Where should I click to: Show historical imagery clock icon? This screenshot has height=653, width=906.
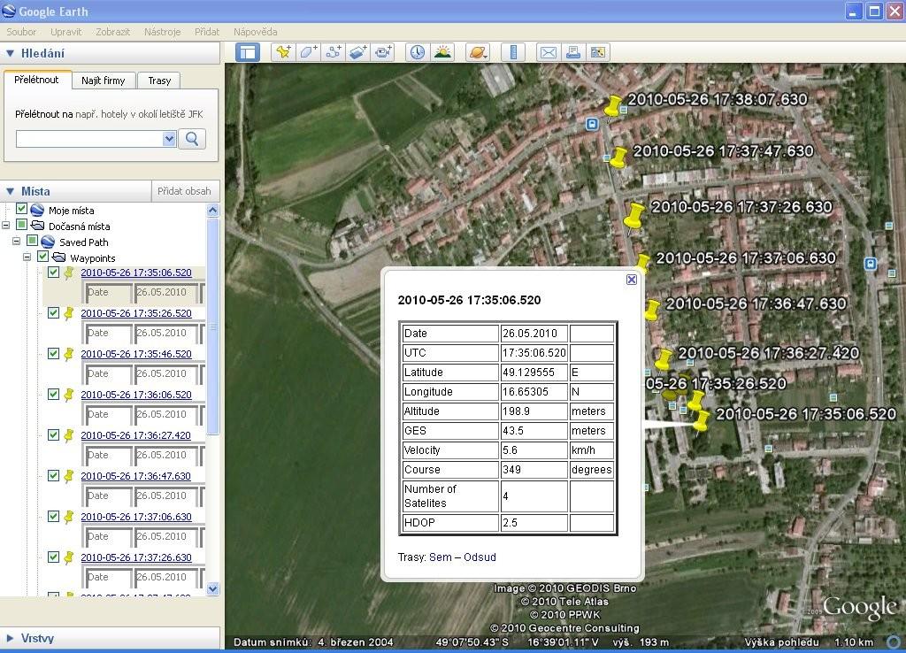coord(418,52)
